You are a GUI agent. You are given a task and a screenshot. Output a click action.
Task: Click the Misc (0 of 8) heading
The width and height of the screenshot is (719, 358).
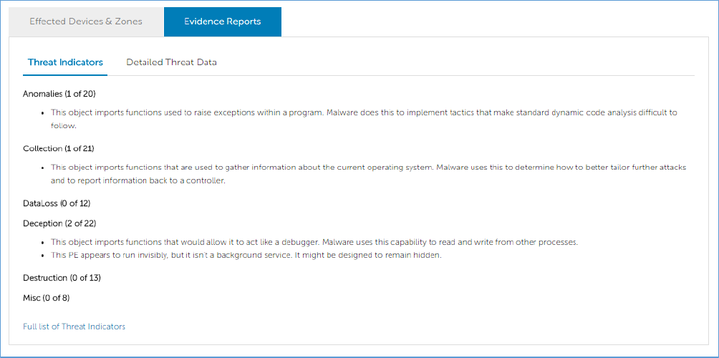pyautogui.click(x=46, y=298)
